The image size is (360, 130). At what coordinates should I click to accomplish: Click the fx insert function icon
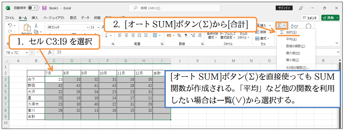(x=50, y=52)
